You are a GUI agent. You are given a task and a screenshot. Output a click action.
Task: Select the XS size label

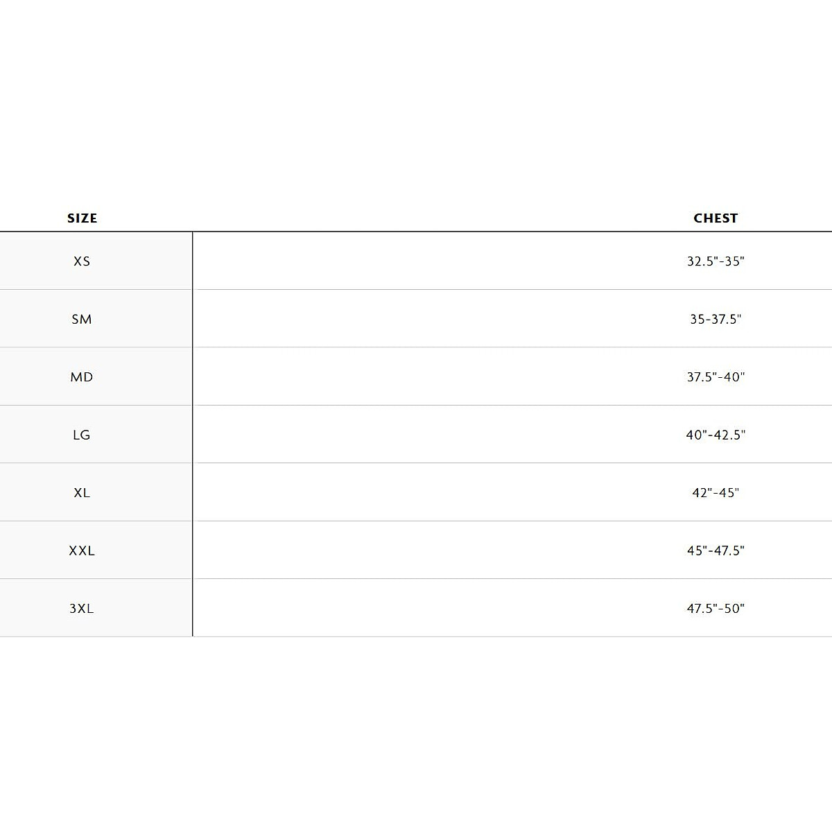pos(82,261)
